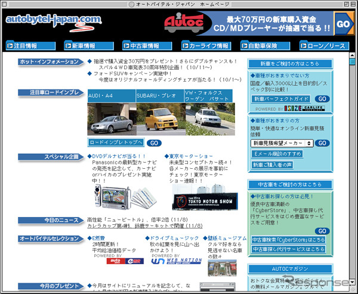Image resolution: width=358 pixels, height=294 pixels.
Task: Click 中古車探し代行サービスはこちら button
Action: pos(289,249)
